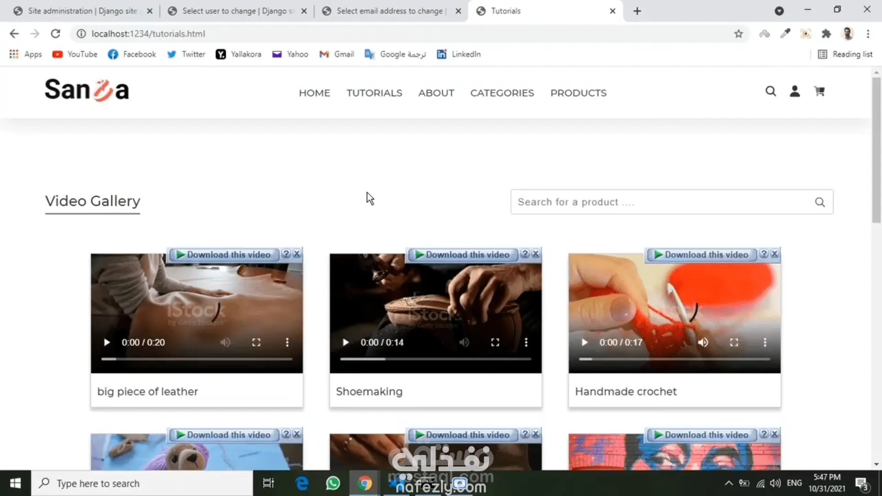Bookmark this page with the star icon
Screen dimensions: 882x496
pyautogui.click(x=738, y=34)
